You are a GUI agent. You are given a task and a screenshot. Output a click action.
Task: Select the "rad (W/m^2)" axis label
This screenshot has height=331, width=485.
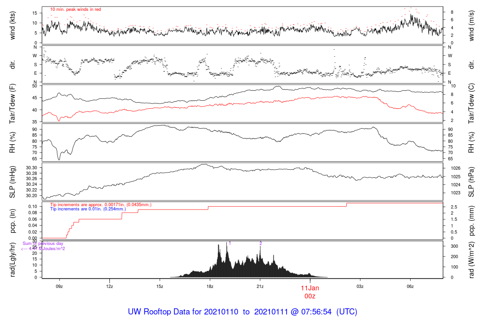471,260
